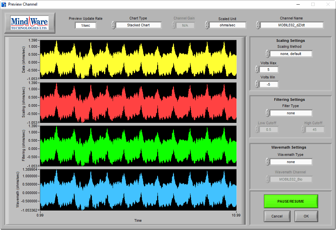Click the Cancel button
This screenshot has height=230, width=336.
click(277, 216)
